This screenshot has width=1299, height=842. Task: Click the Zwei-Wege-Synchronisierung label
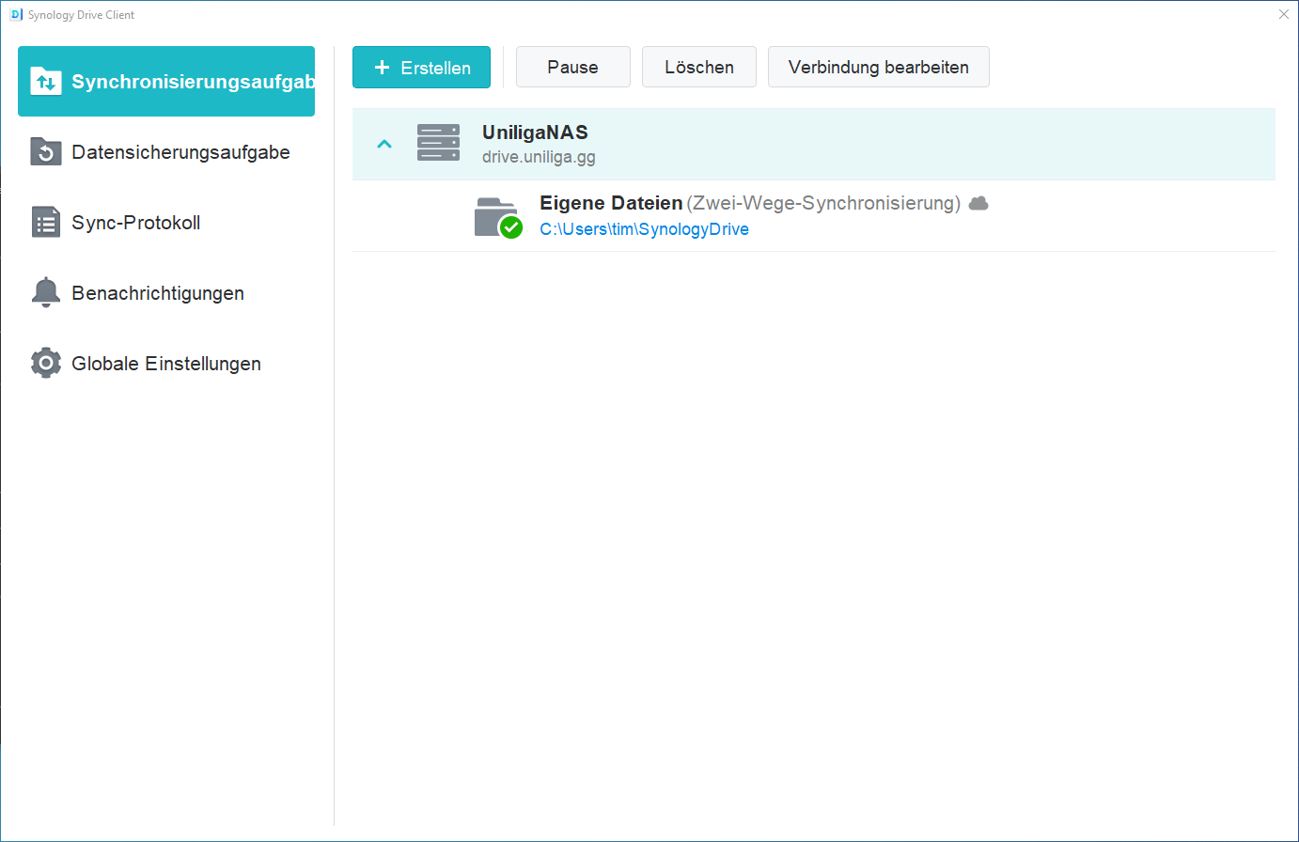point(823,203)
